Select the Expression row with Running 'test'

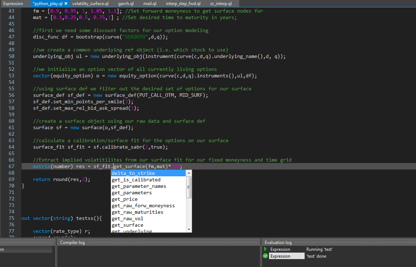(339, 249)
